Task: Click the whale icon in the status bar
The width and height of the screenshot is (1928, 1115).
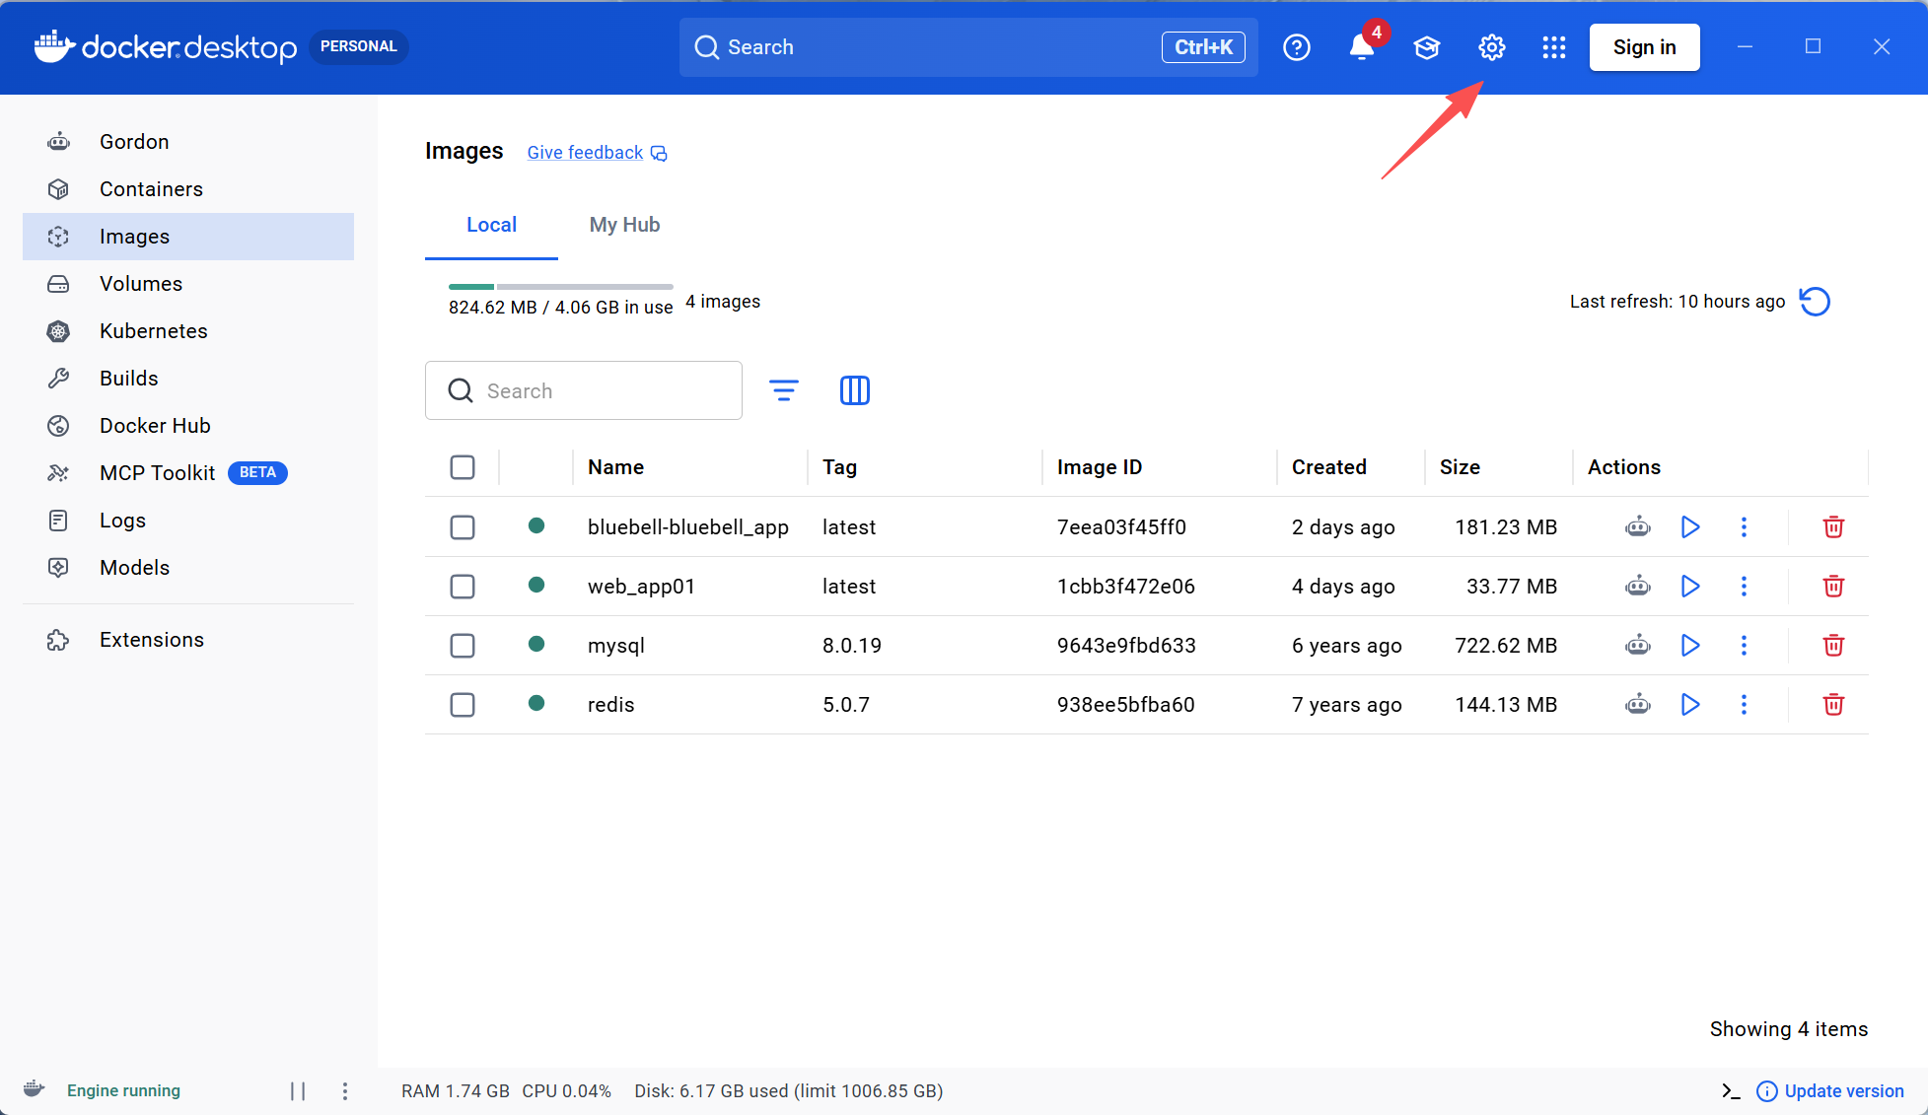Action: click(35, 1089)
